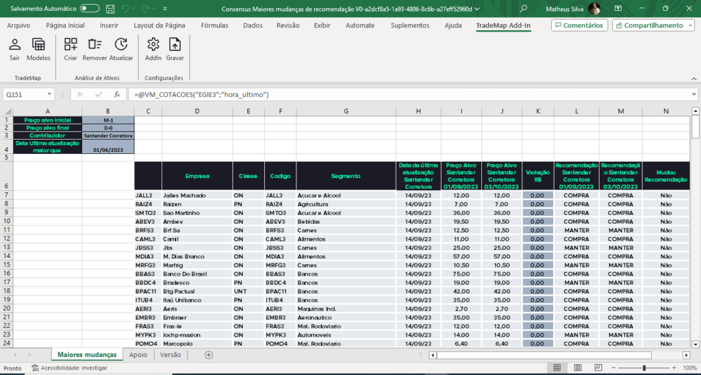Click the horizontal scrollbar track
The image size is (701, 375).
coord(559,355)
